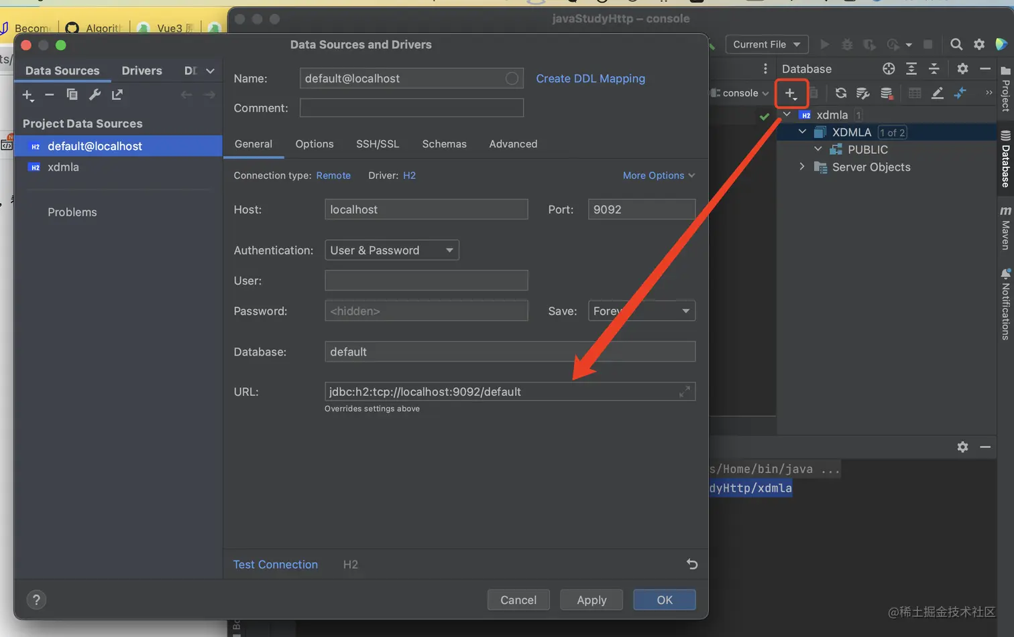
Task: Go back with left arrow in dialog
Action: pyautogui.click(x=186, y=95)
